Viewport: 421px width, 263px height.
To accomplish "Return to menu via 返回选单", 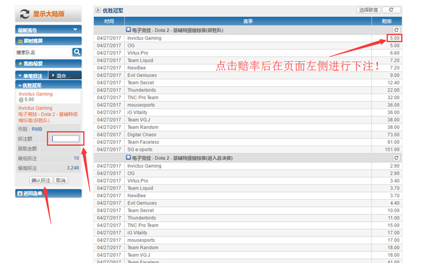I will pyautogui.click(x=48, y=193).
